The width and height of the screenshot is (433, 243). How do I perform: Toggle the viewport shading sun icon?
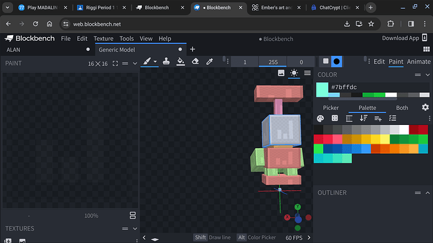click(294, 73)
